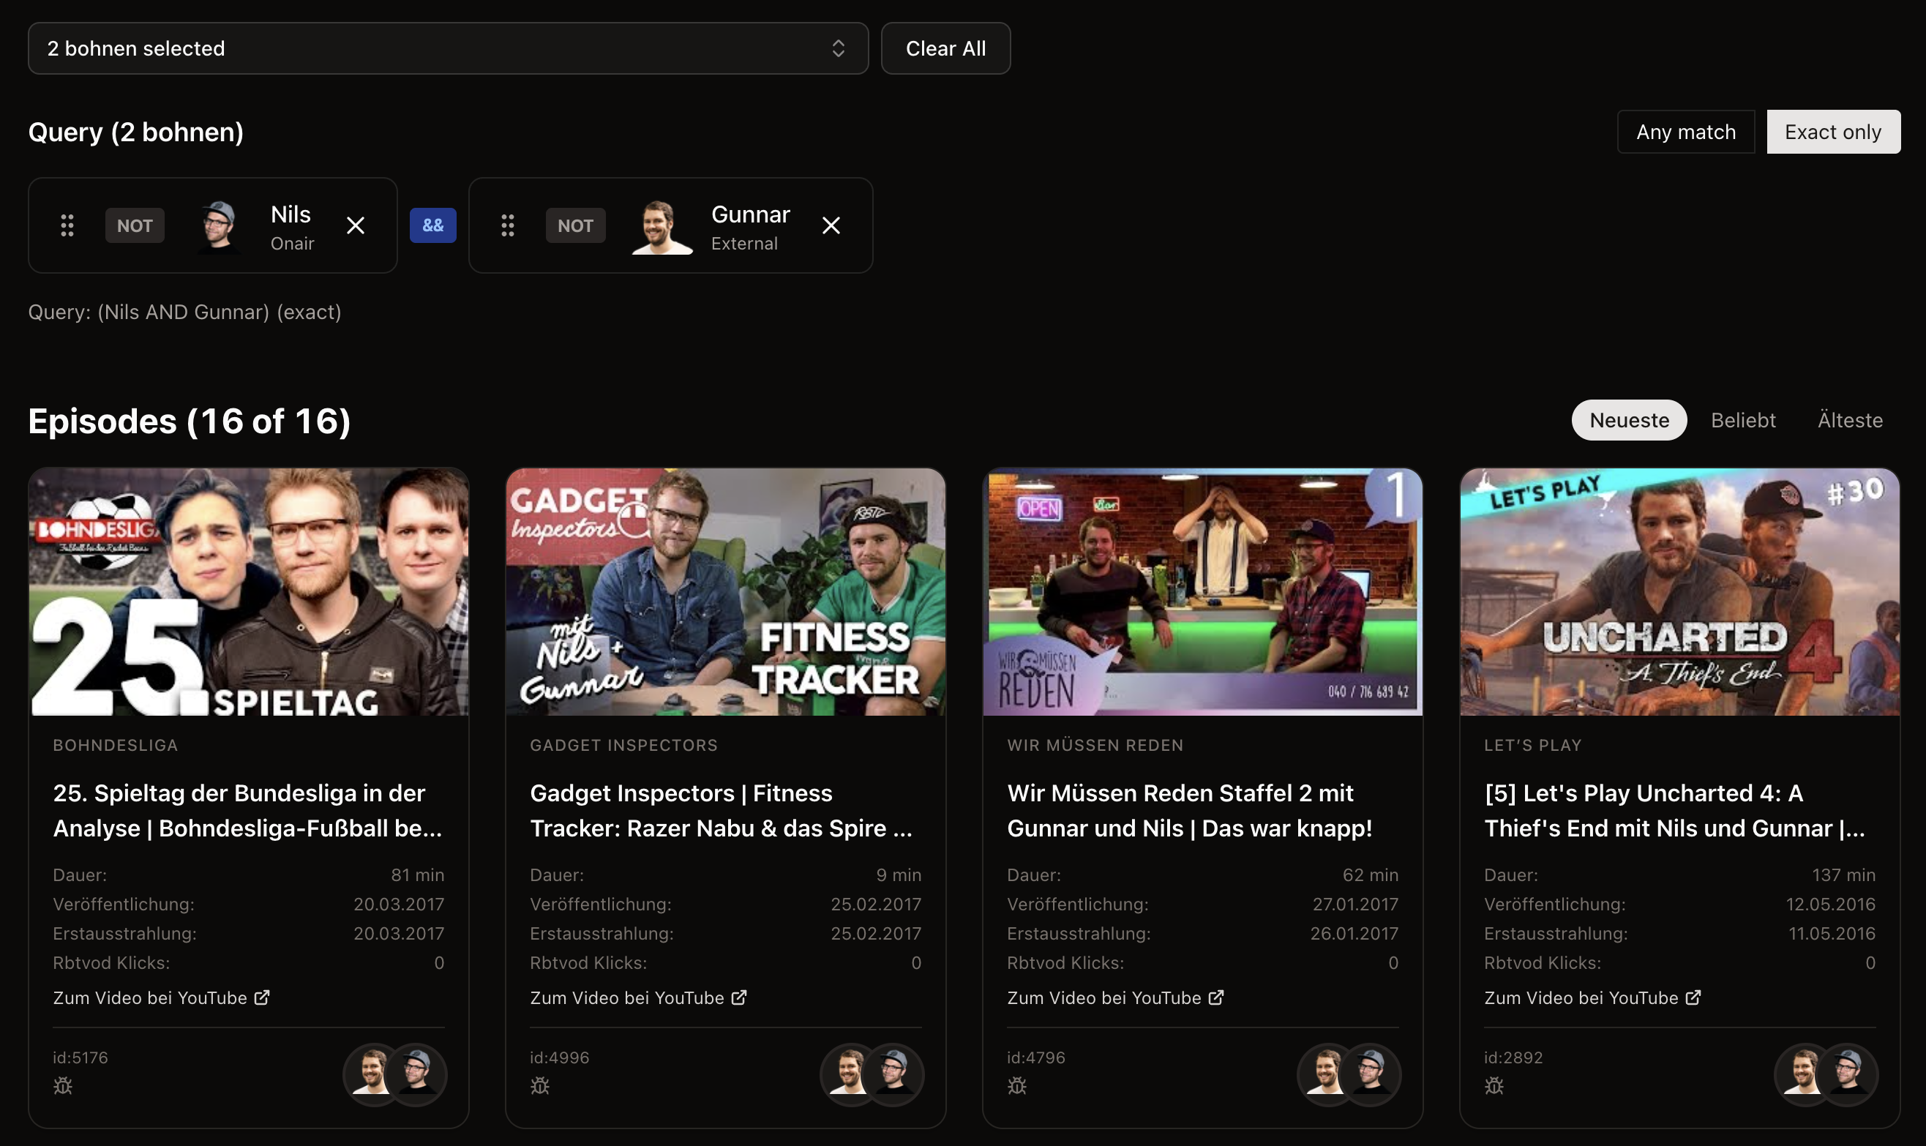Sort episodes by Älteste
Screen dimensions: 1926x1146
point(1850,420)
